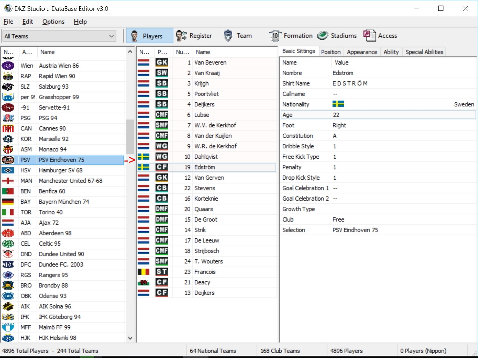The width and height of the screenshot is (478, 358).
Task: Click the Welsh flag beside Deacy
Action: [144, 282]
